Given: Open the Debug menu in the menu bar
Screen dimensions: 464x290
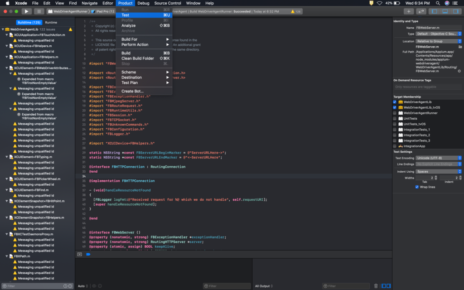Looking at the screenshot, I should pyautogui.click(x=143, y=3).
